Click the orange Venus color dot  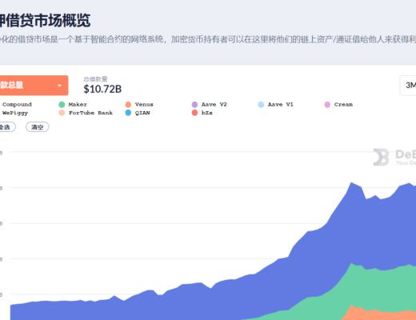pos(128,105)
